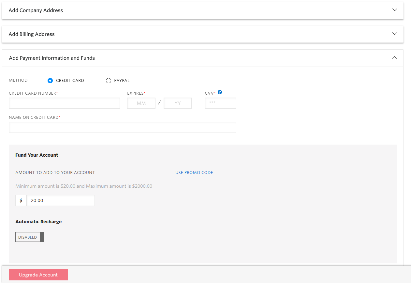
Task: Expand the Add Company Address chevron
Action: 395,10
